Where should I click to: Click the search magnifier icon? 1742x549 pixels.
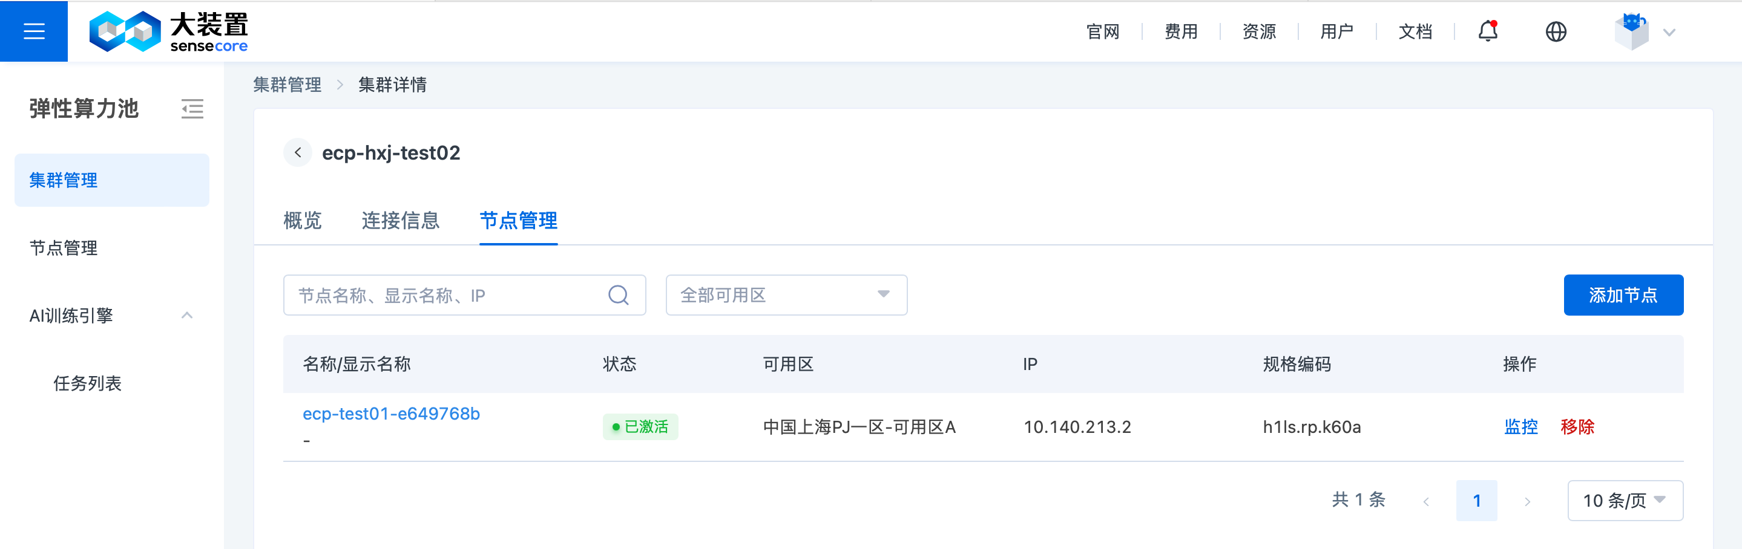pyautogui.click(x=618, y=295)
